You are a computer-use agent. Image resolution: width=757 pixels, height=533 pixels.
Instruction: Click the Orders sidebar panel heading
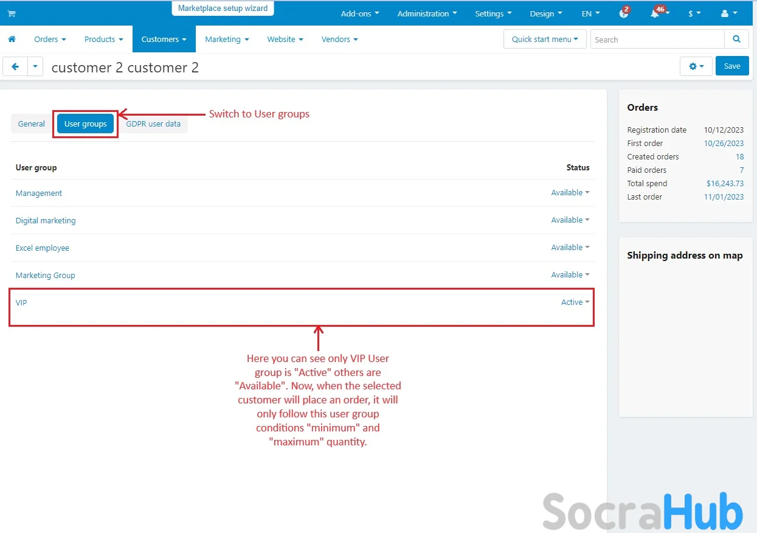642,107
